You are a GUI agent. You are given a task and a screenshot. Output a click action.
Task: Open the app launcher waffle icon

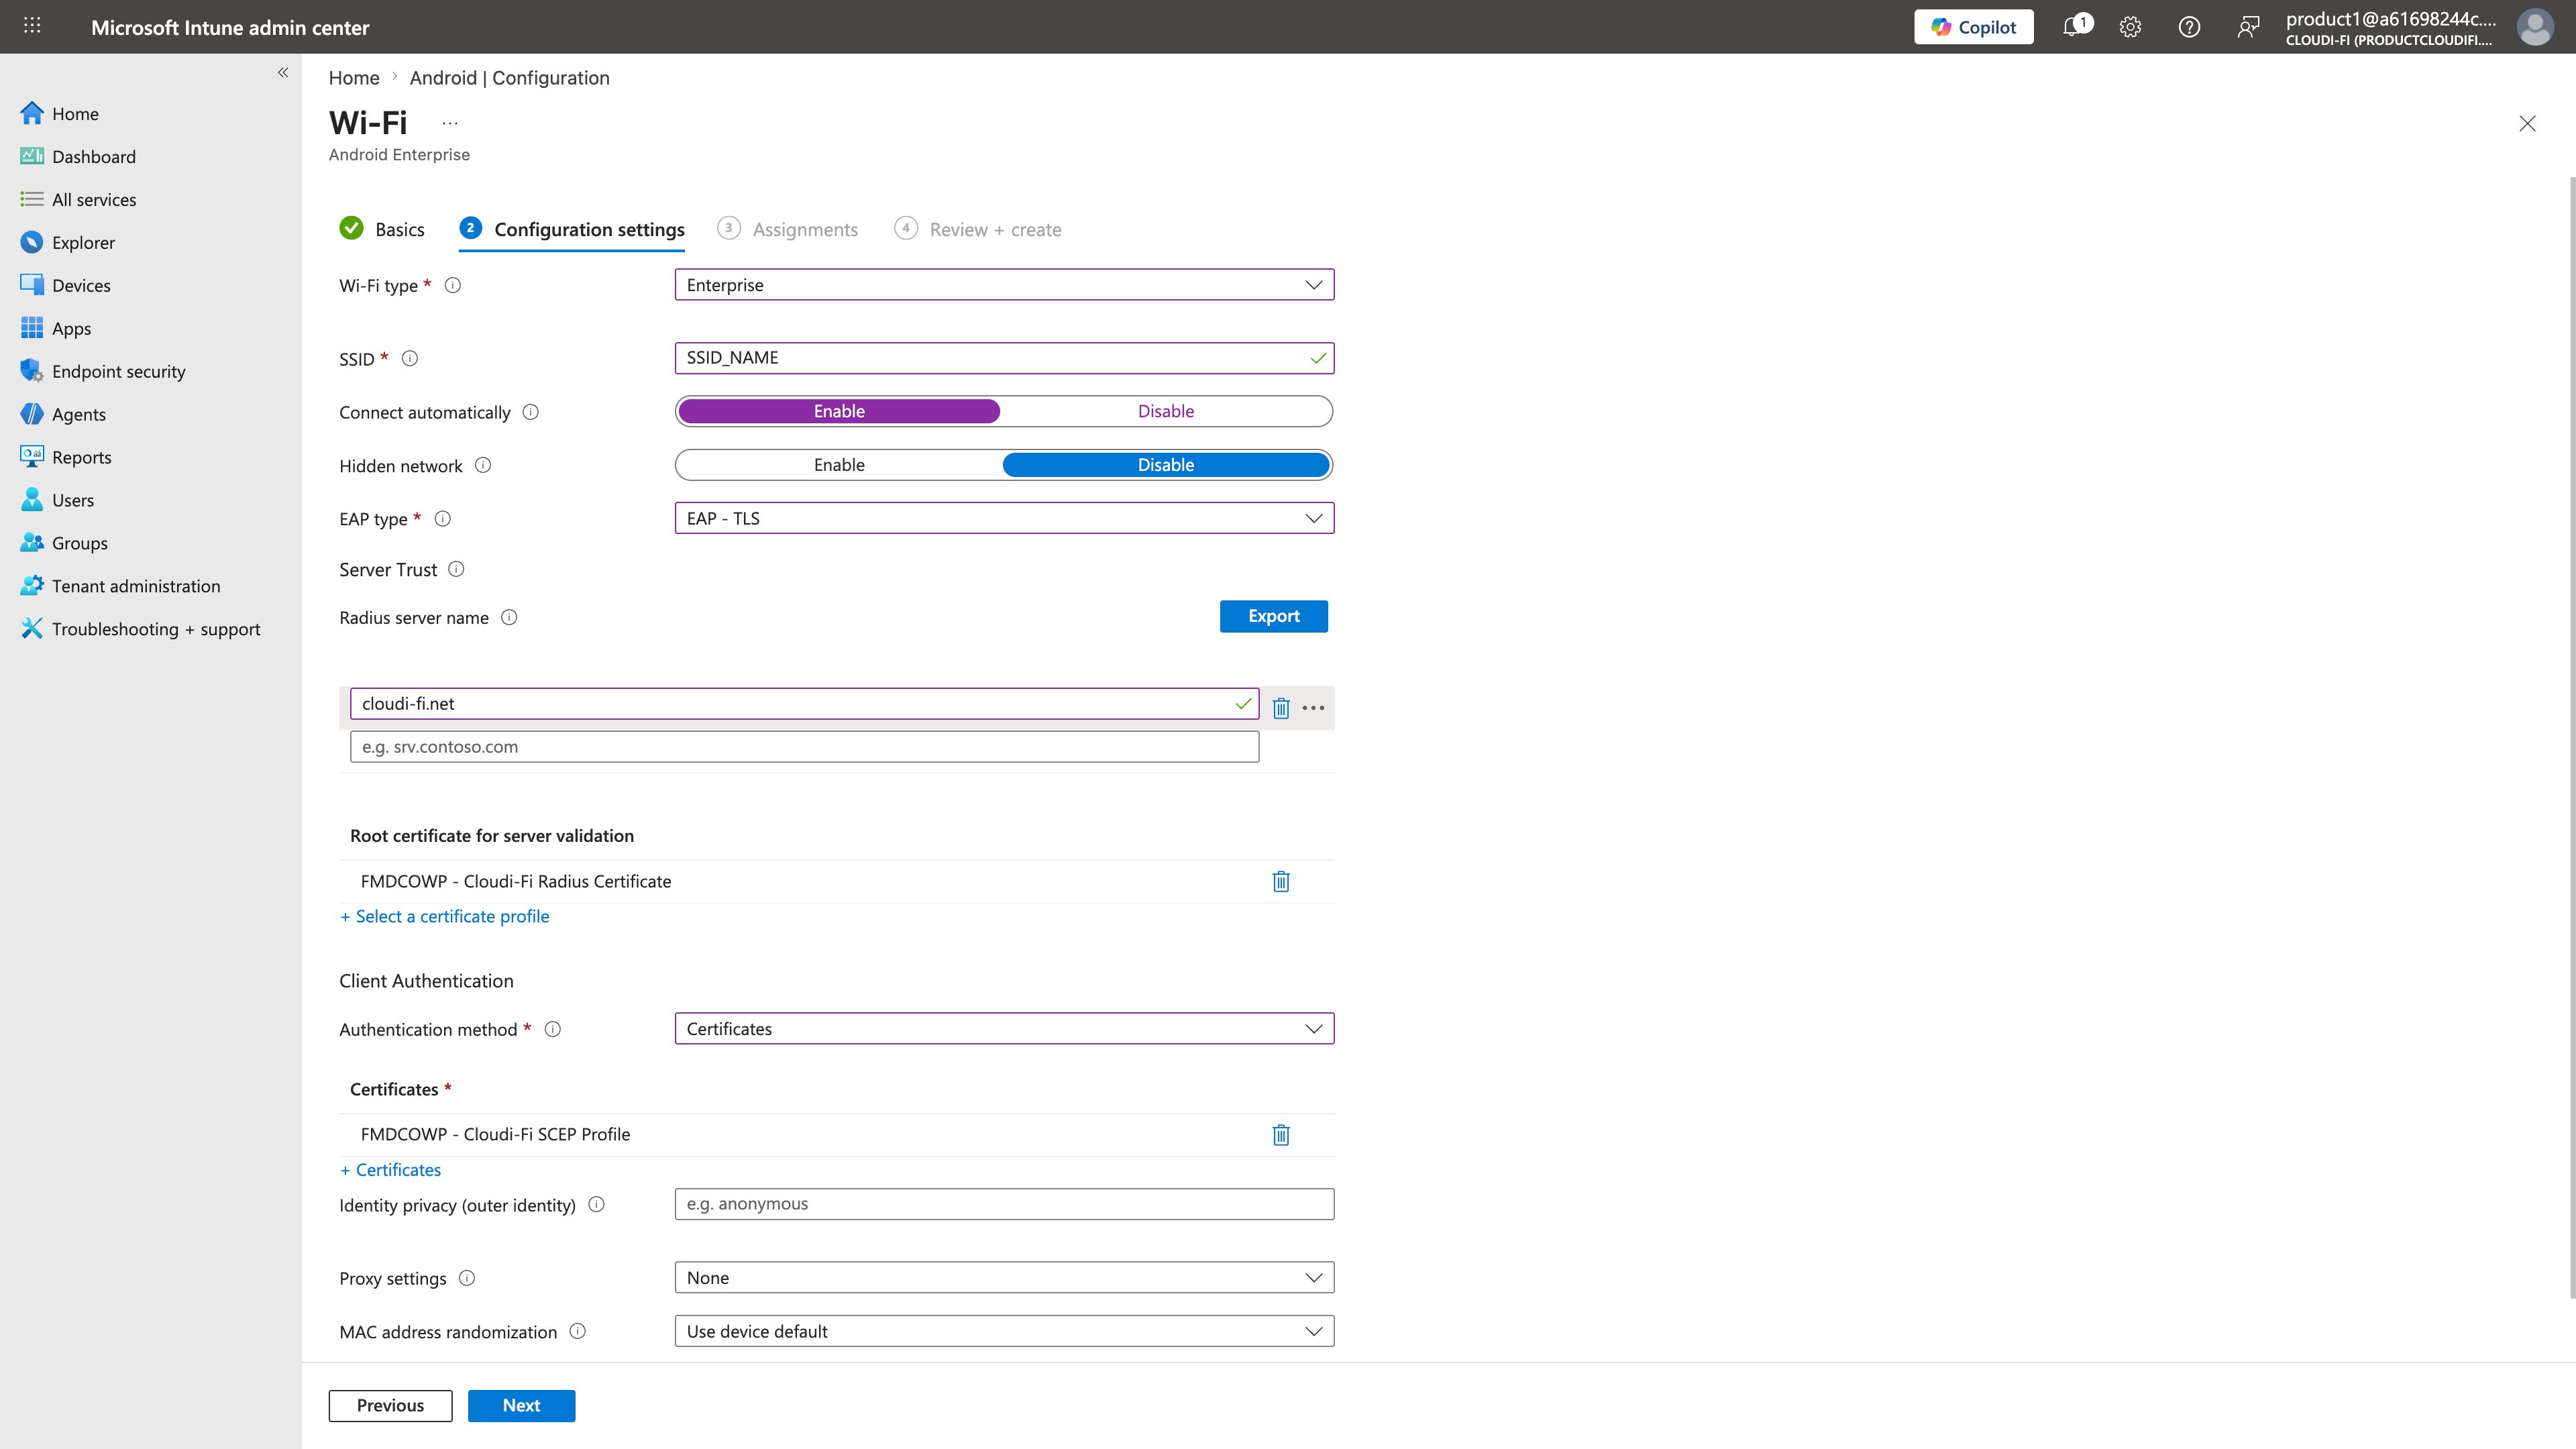tap(32, 26)
